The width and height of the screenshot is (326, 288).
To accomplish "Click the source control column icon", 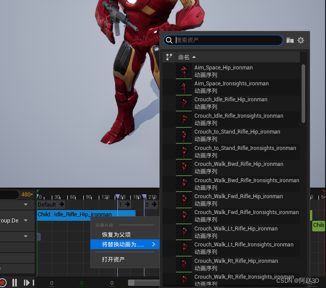I will [169, 57].
